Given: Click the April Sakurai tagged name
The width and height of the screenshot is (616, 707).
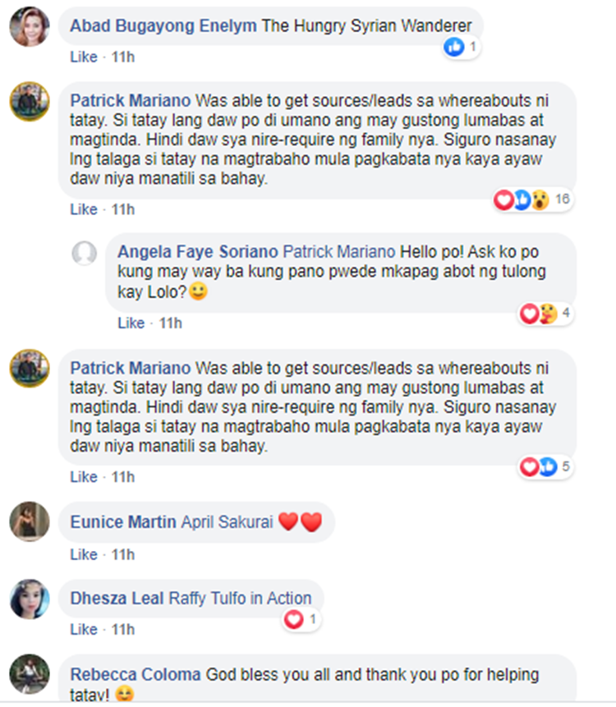Looking at the screenshot, I should (228, 522).
